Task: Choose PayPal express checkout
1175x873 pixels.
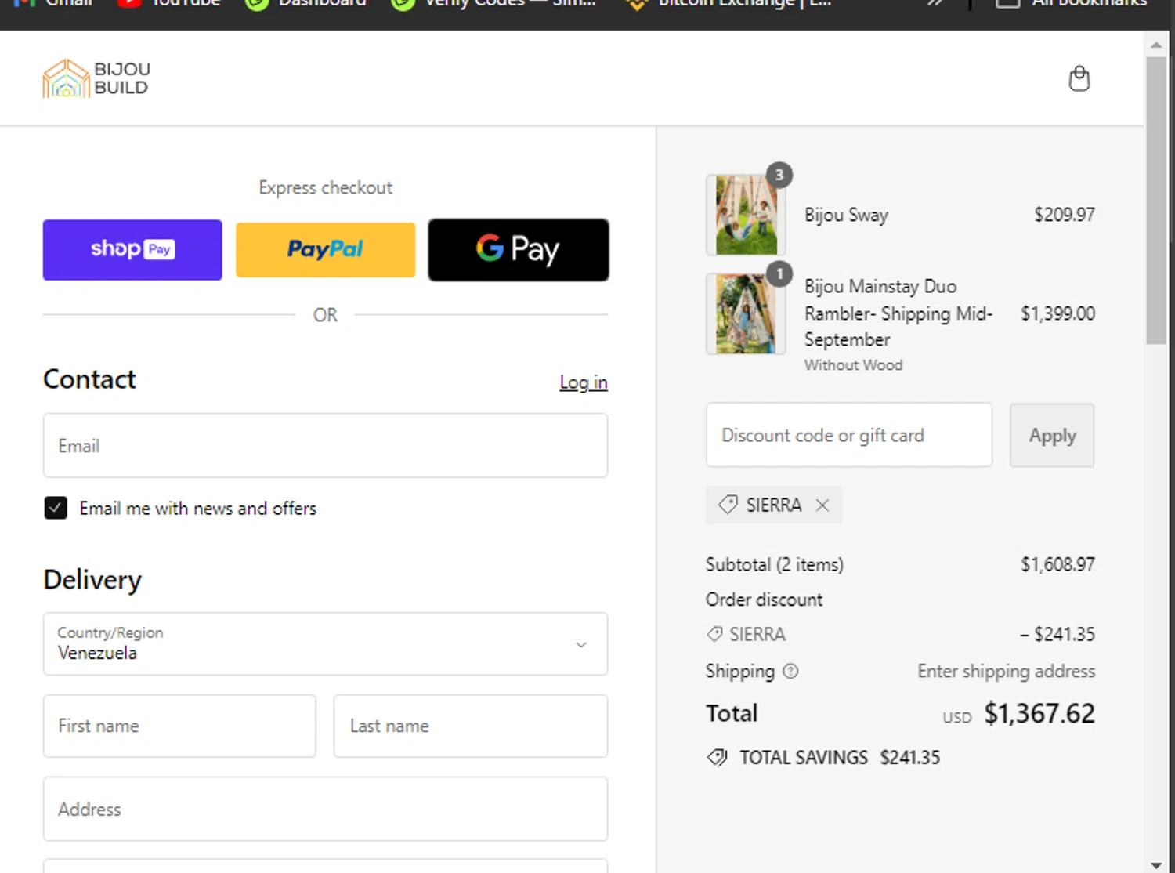Action: pyautogui.click(x=325, y=250)
